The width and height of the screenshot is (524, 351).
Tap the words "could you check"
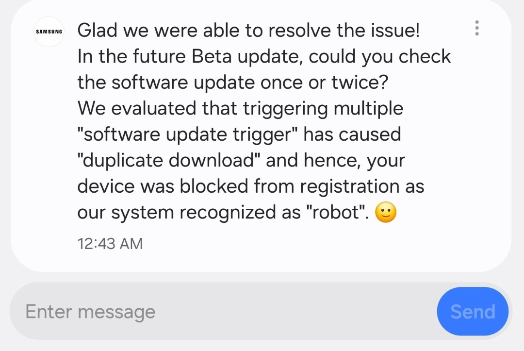[380, 57]
